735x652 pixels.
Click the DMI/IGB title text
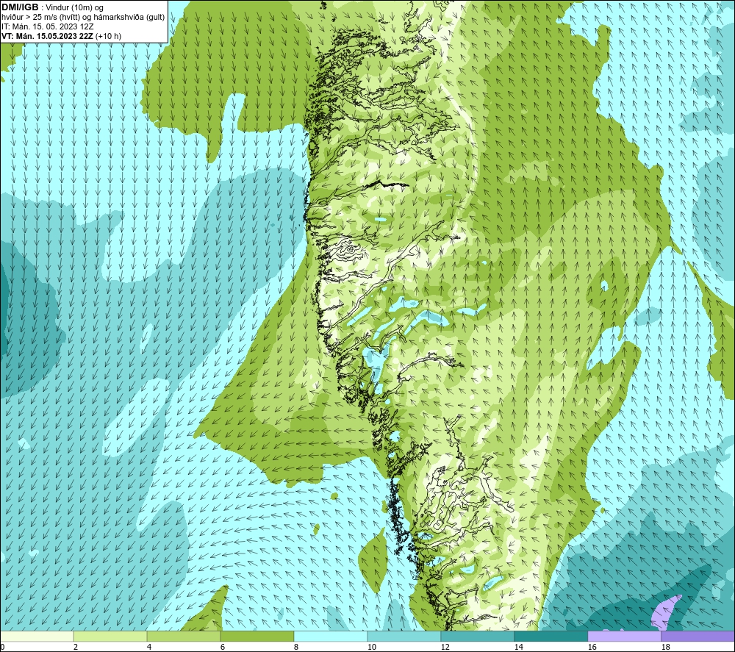(x=20, y=7)
